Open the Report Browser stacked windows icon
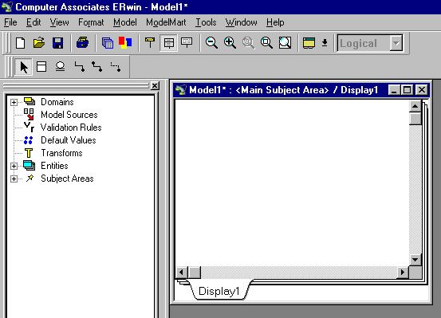Screen dimensions: 441x318 [107, 43]
